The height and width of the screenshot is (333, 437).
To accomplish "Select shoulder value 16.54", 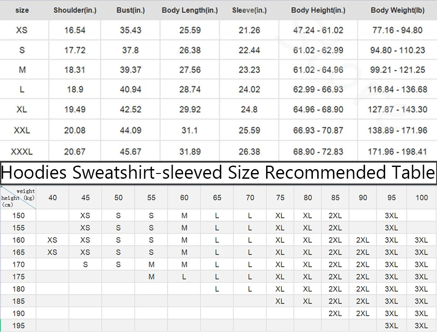I will (x=75, y=30).
